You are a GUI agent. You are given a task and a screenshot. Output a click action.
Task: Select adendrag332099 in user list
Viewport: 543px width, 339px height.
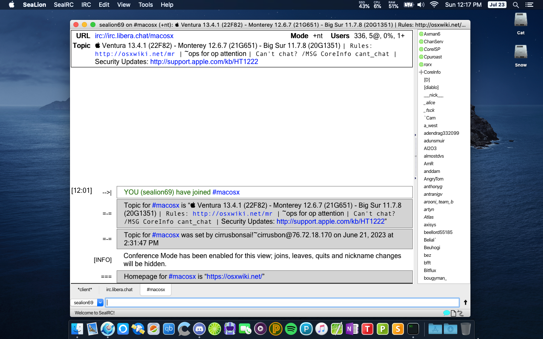pos(441,133)
